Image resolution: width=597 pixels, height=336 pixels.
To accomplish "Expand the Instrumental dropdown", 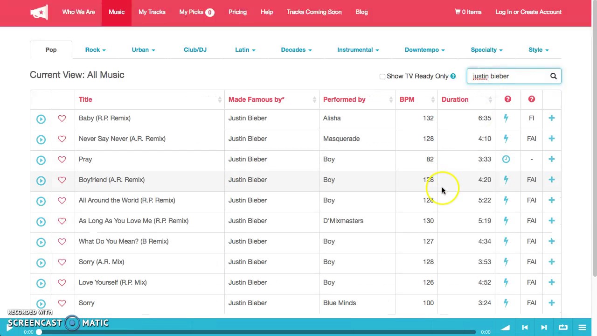I will point(358,50).
